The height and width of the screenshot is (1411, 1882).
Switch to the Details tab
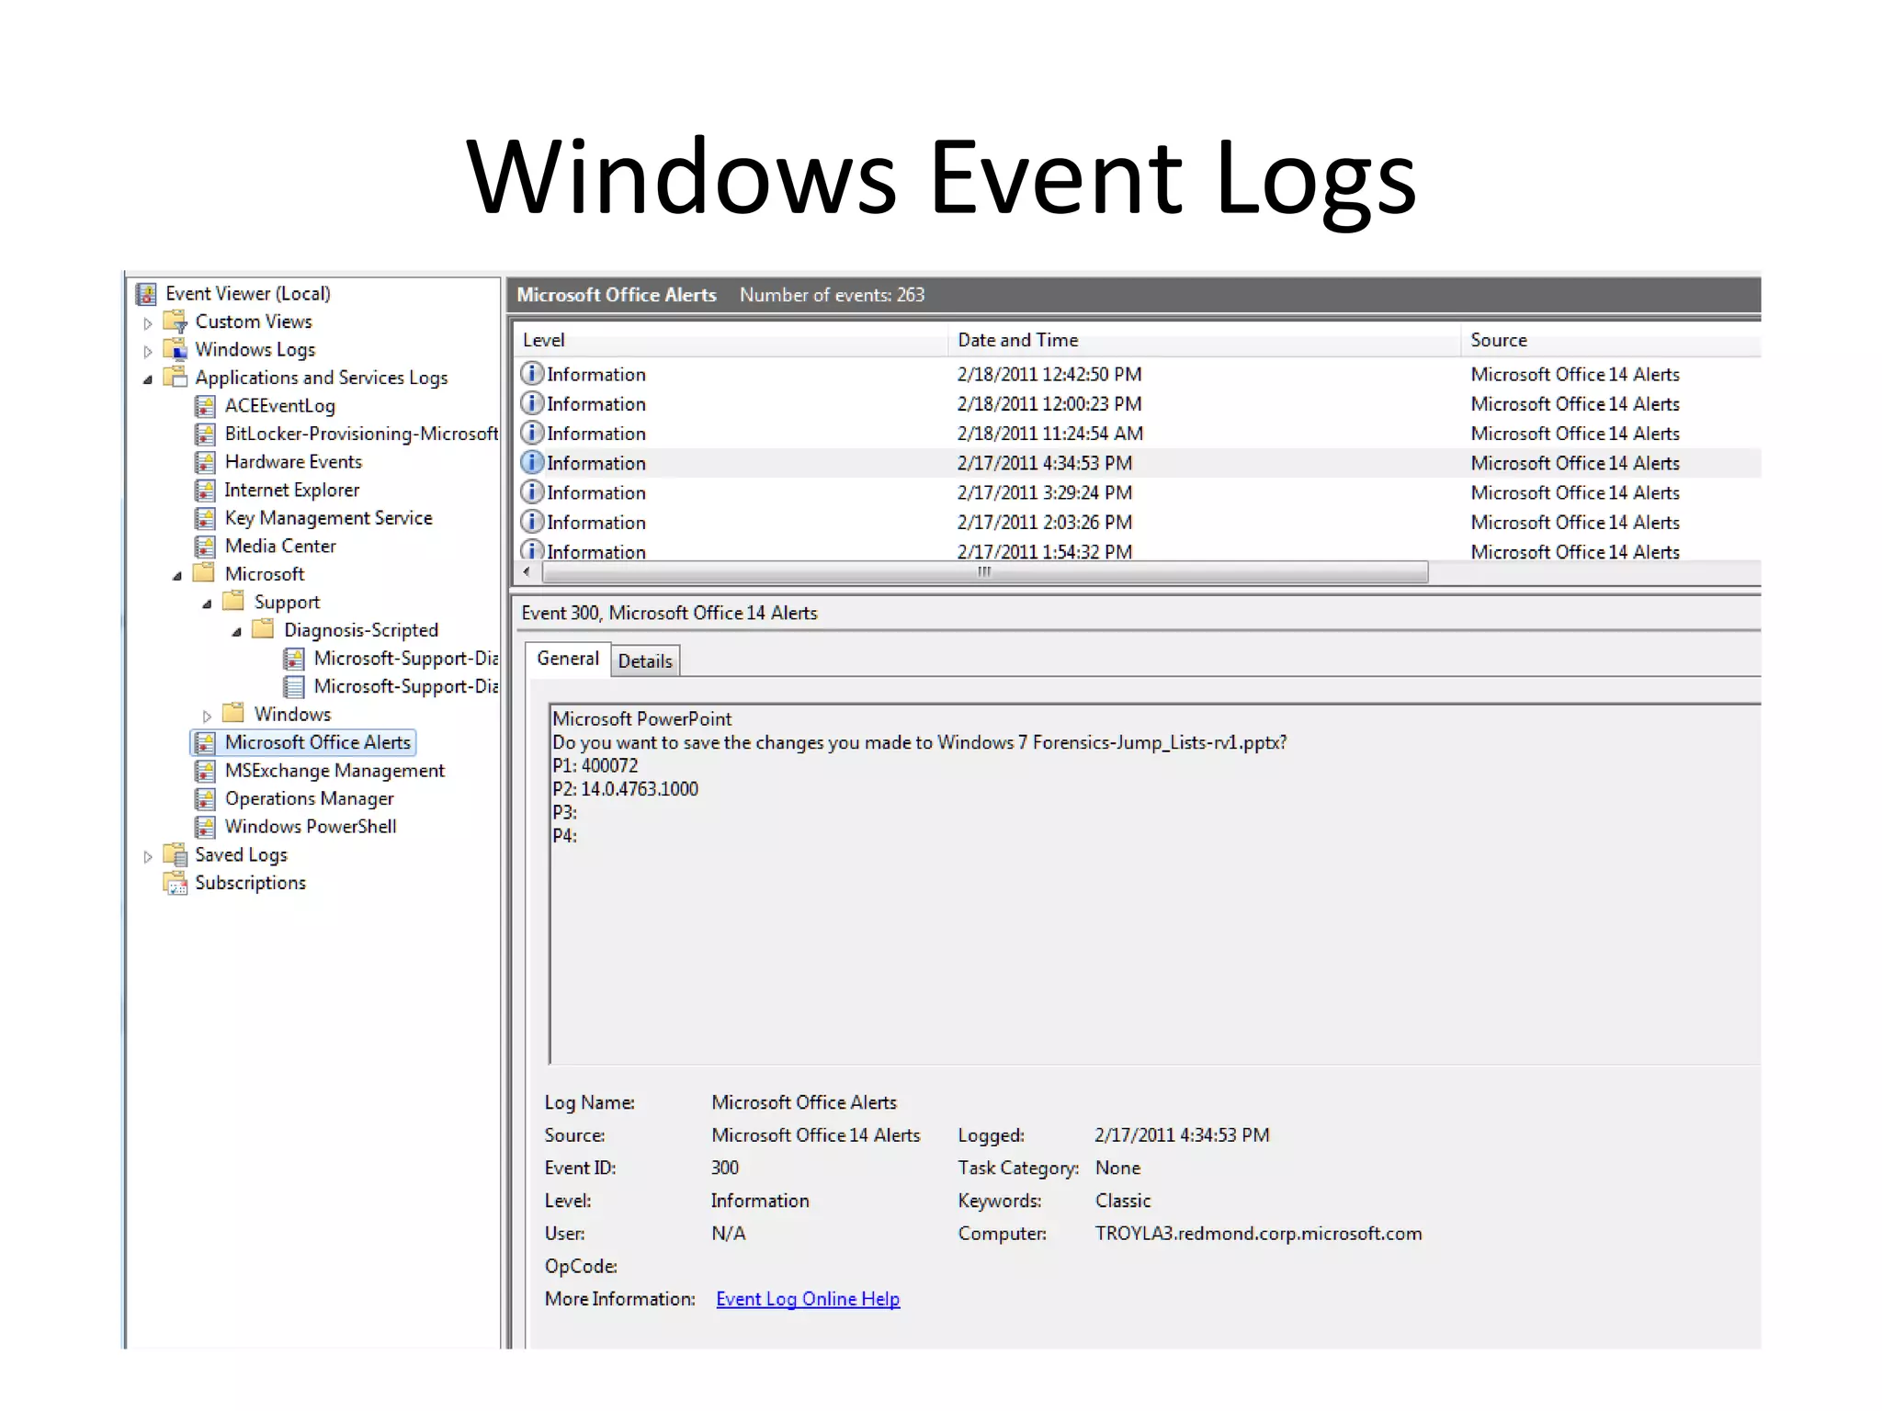[645, 661]
